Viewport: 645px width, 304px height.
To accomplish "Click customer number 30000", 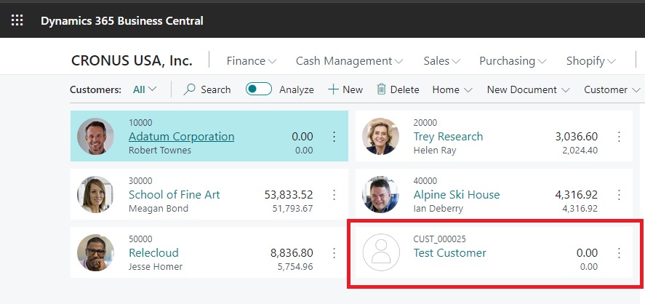I will (x=140, y=180).
